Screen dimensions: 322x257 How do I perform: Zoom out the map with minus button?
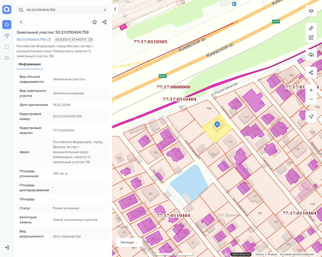311,99
